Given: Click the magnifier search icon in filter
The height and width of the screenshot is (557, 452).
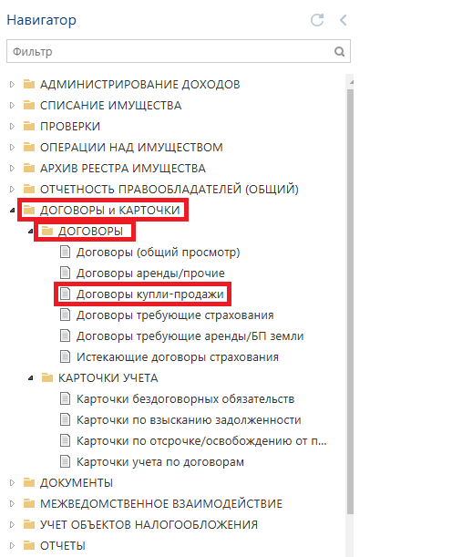Looking at the screenshot, I should (339, 52).
